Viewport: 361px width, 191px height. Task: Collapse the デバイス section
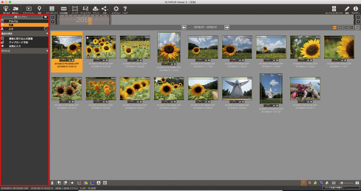pyautogui.click(x=47, y=51)
